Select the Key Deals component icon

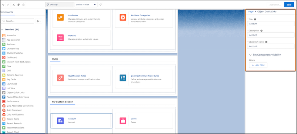pyautogui.click(x=4, y=79)
